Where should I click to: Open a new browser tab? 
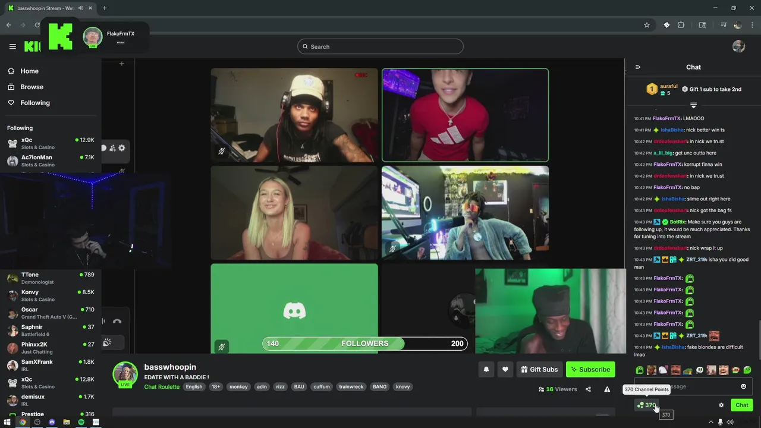tap(105, 8)
